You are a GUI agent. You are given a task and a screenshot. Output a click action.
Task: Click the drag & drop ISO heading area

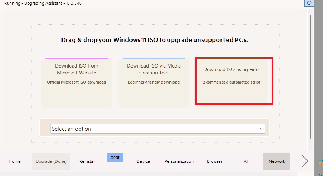(155, 40)
